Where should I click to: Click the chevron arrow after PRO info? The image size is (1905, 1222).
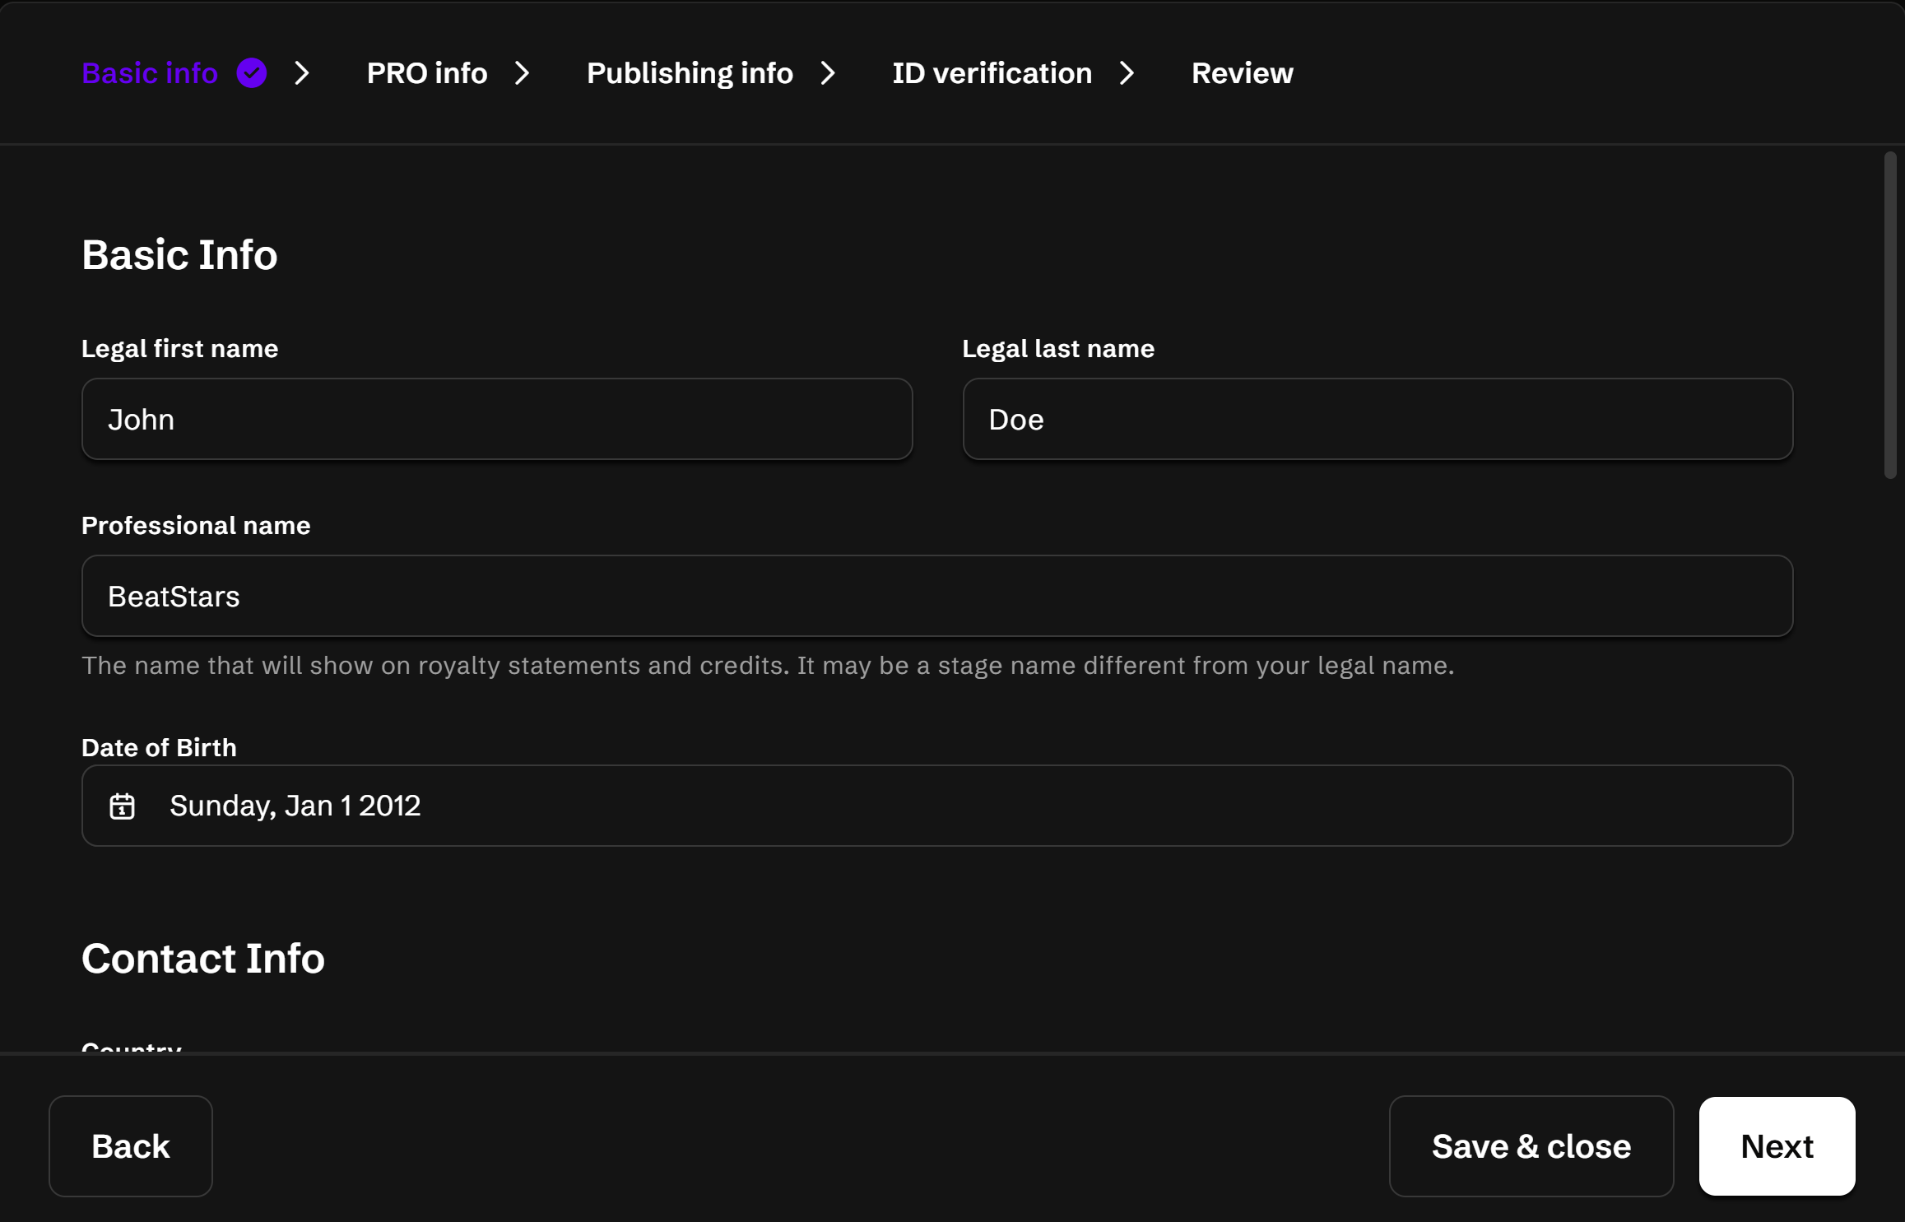(x=523, y=73)
